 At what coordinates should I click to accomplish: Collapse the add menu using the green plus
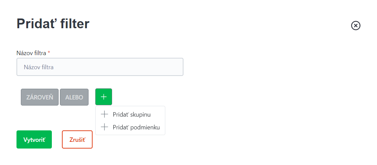(104, 97)
